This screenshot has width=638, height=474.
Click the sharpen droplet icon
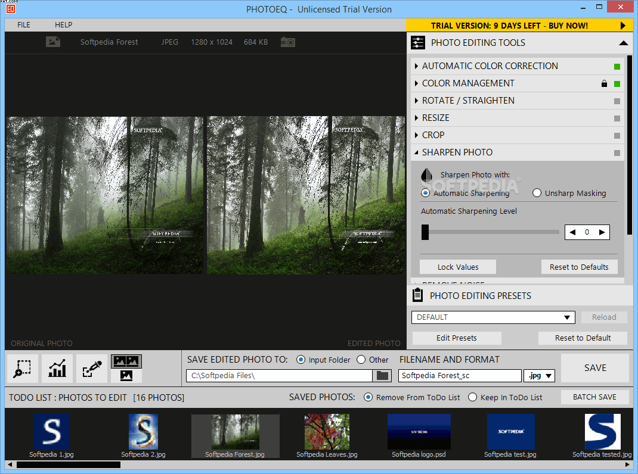tap(426, 175)
